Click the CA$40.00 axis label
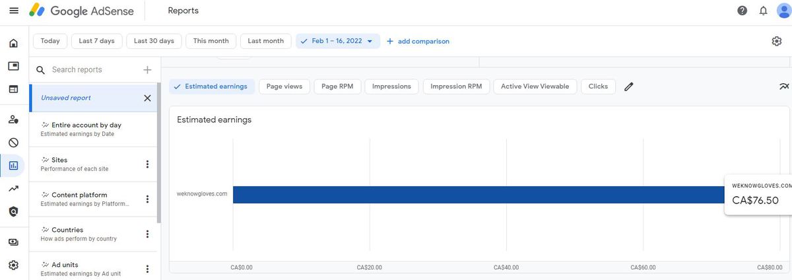This screenshot has height=280, width=792. coord(506,267)
